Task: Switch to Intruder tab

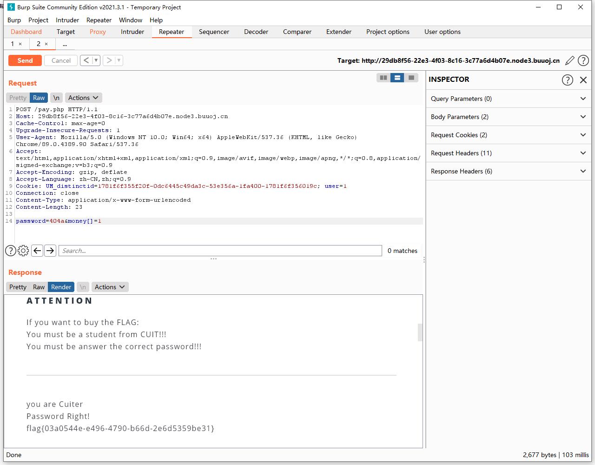Action: point(132,32)
